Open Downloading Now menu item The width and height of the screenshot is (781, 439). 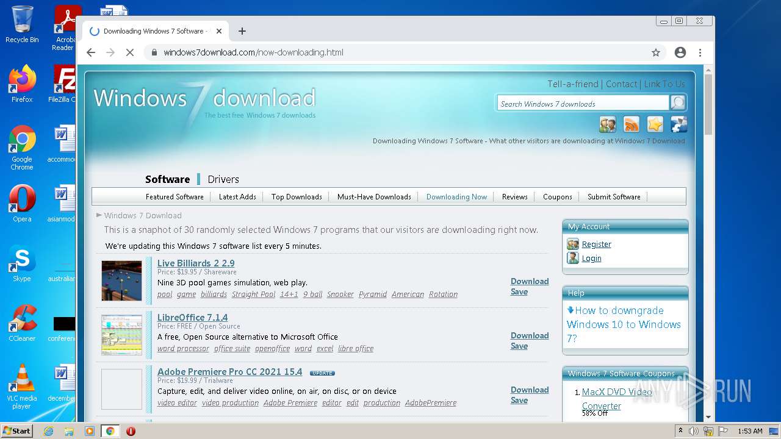coord(456,197)
